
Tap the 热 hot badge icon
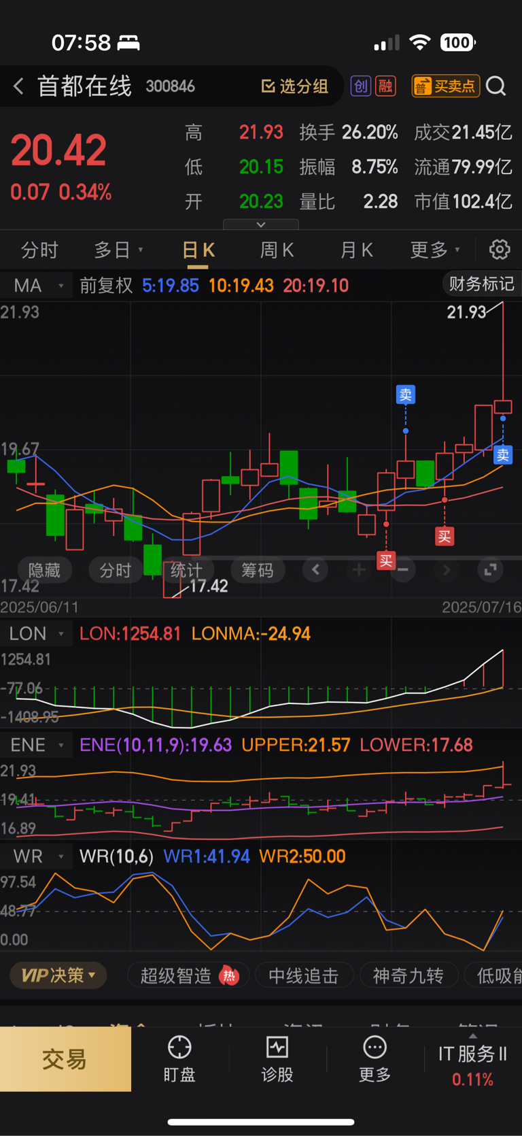point(230,976)
